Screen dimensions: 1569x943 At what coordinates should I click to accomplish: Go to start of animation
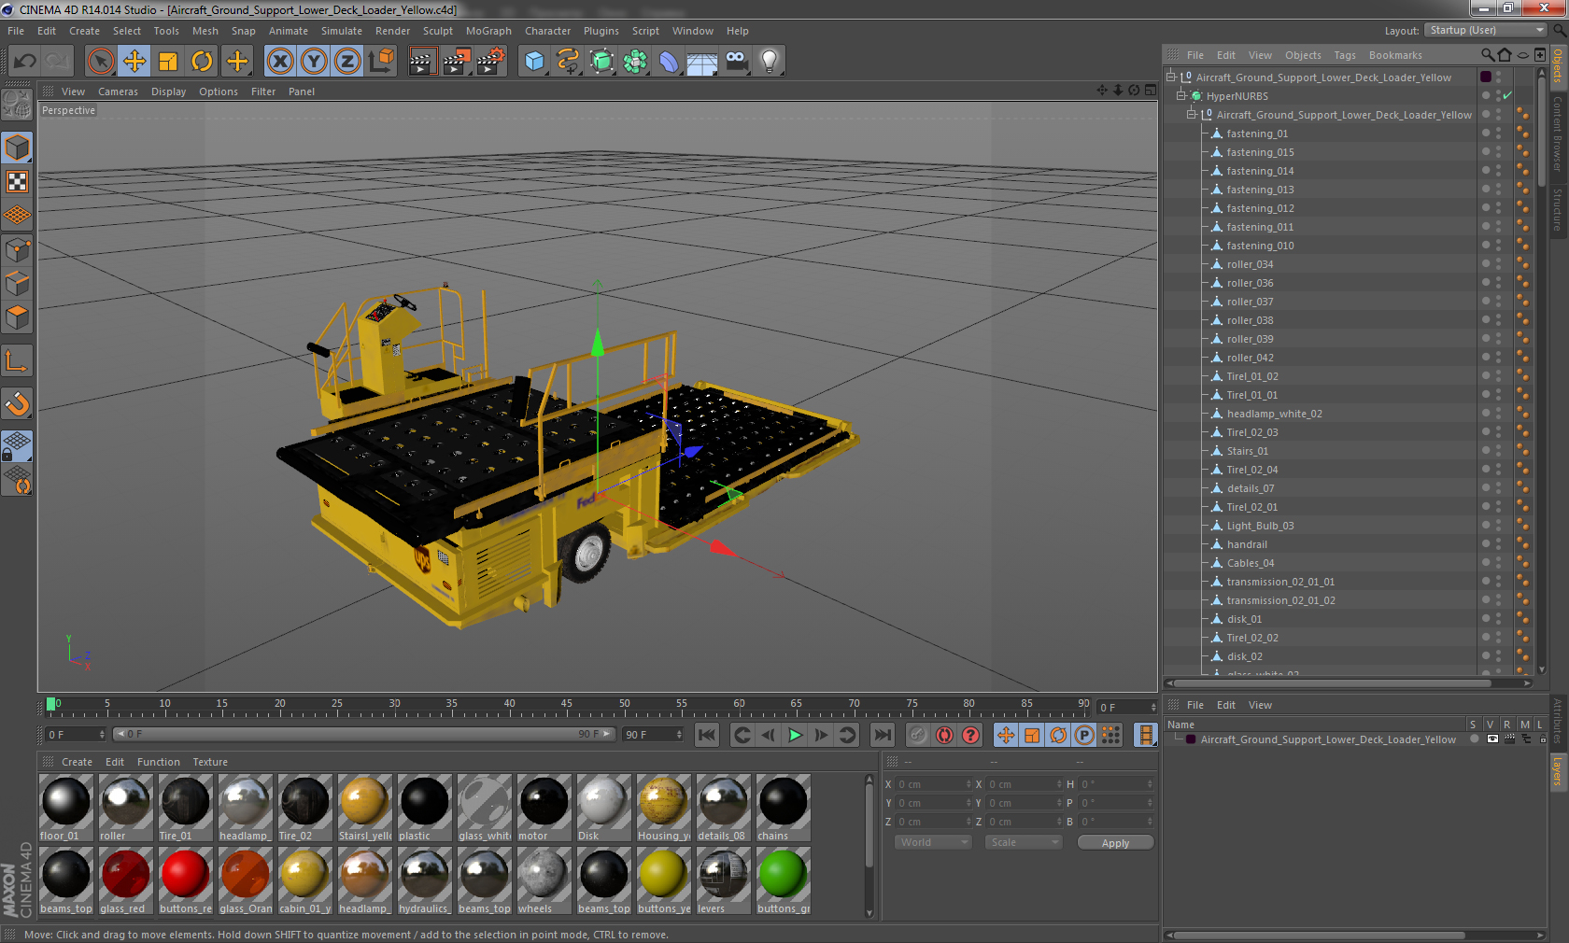point(707,736)
